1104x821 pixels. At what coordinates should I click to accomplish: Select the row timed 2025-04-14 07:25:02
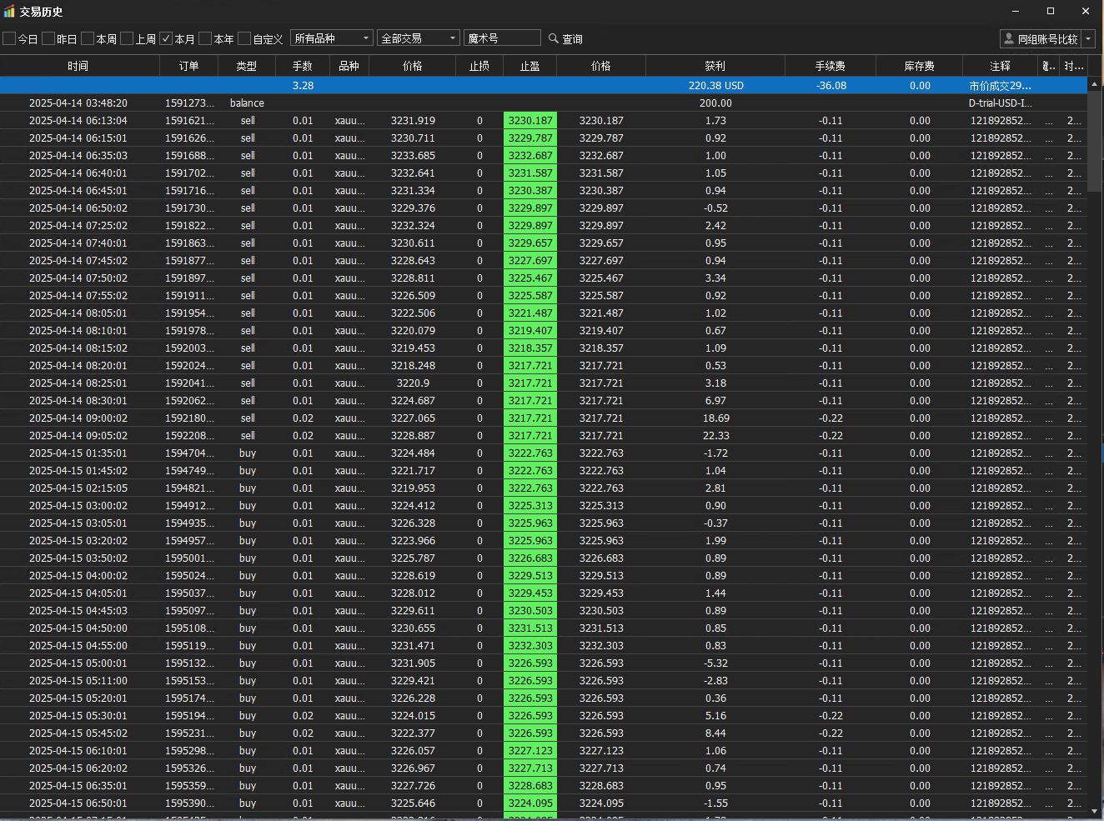click(544, 226)
